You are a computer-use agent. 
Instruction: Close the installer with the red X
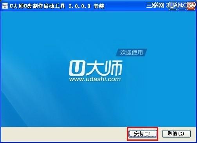[x=191, y=6]
